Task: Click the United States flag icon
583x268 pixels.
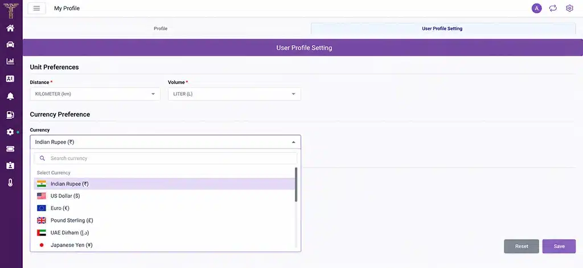Action: (42, 196)
